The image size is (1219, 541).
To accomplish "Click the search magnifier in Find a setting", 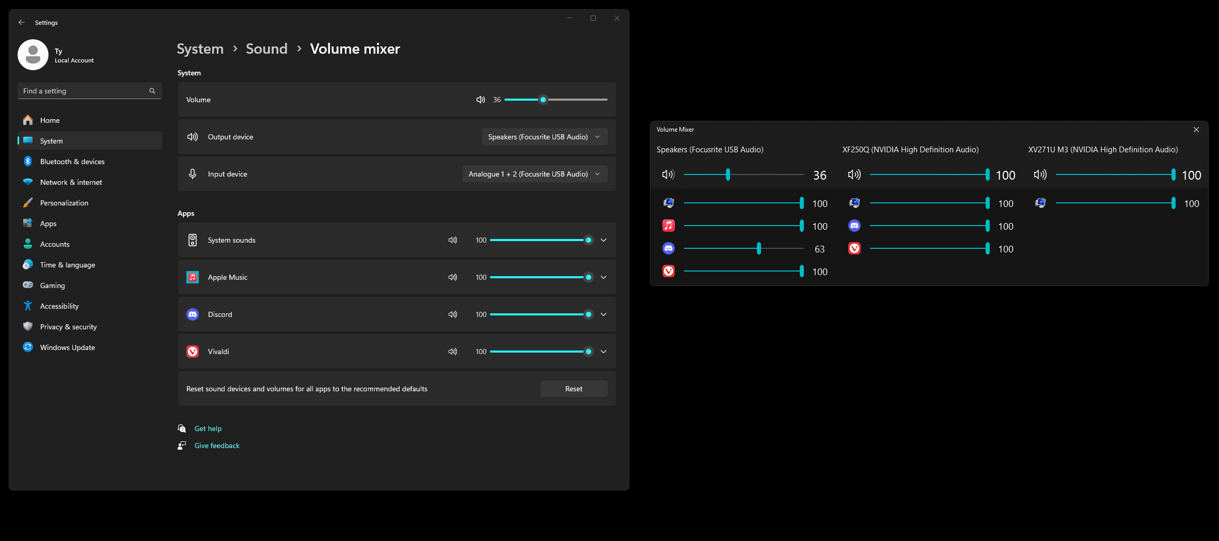I will coord(152,91).
